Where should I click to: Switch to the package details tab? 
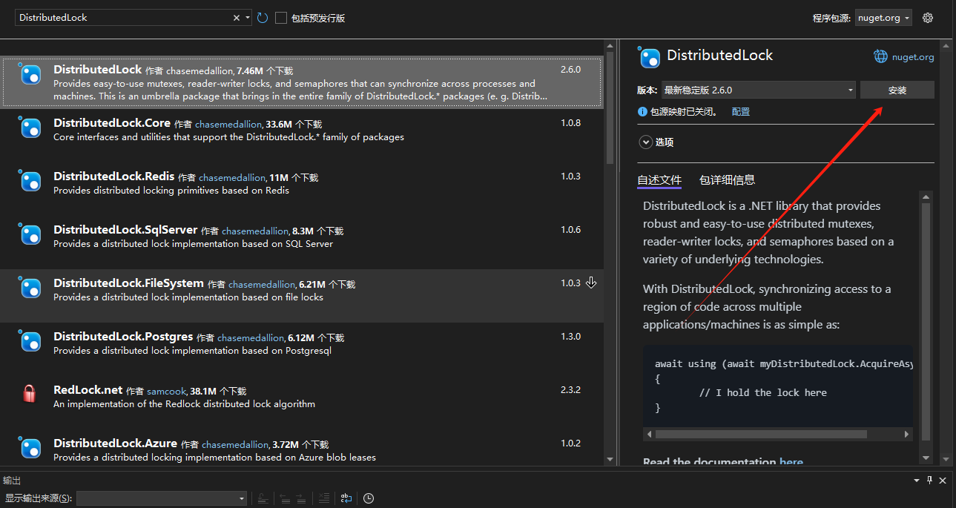[x=727, y=180]
